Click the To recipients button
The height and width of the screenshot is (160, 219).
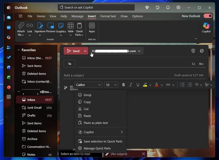pyautogui.click(x=69, y=64)
